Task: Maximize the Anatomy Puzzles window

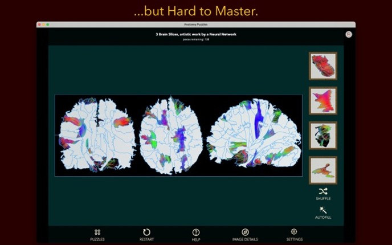Action: (x=48, y=25)
